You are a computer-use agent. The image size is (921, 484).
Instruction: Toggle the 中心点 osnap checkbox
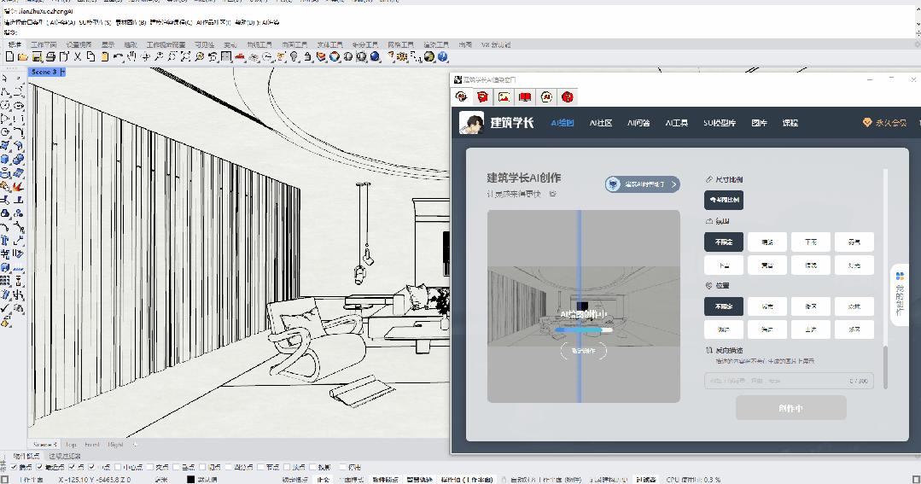click(118, 468)
